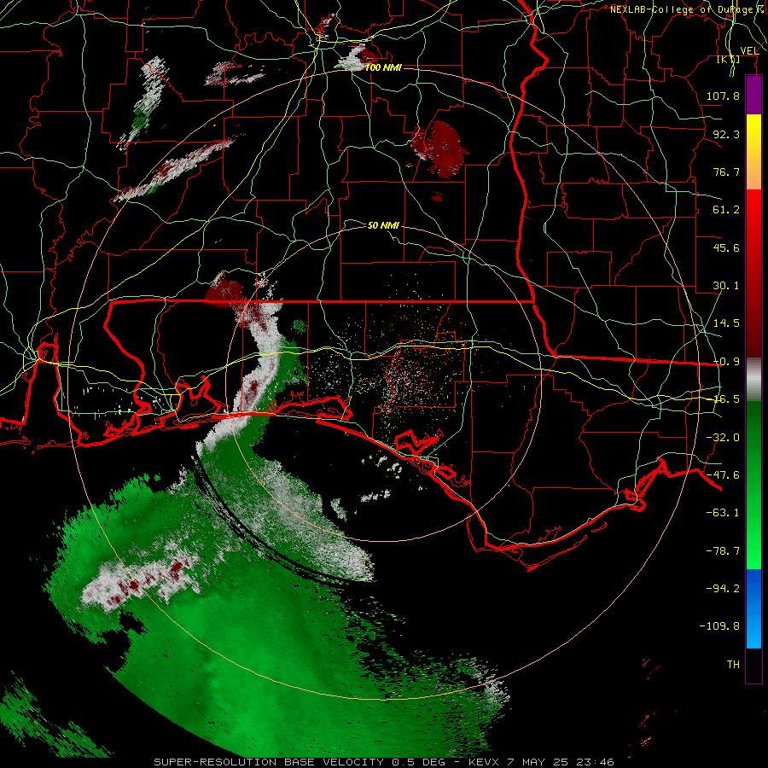768x768 pixels.
Task: Click the TH label in the legend
Action: point(733,665)
